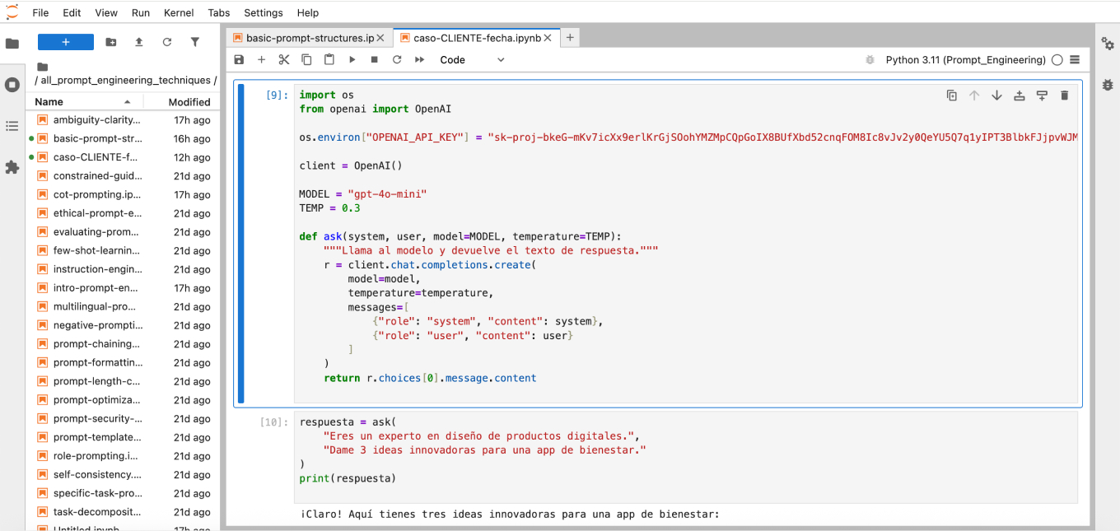Move the active cell down
Image resolution: width=1120 pixels, height=531 pixels.
click(996, 95)
